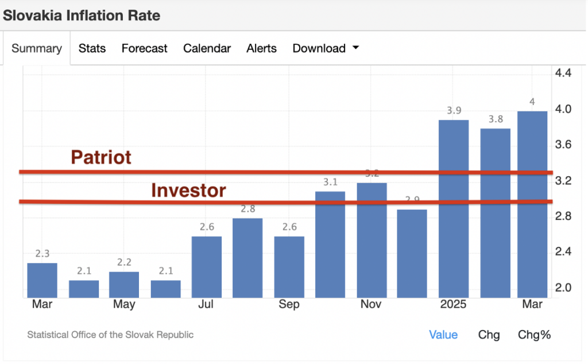Click the Download dropdown arrow
Viewport: 588px width, 364px height.
pos(355,49)
